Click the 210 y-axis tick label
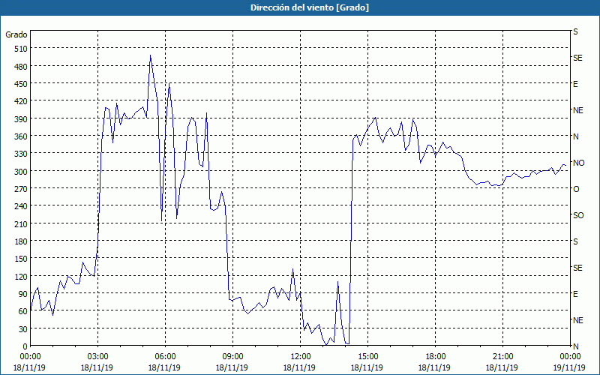The image size is (600, 375). click(x=21, y=223)
